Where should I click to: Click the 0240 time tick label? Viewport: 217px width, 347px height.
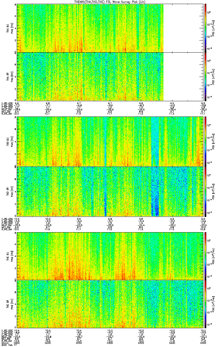(79, 342)
